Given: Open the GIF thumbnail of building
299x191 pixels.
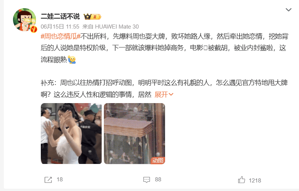Looking at the screenshot, I should 134,134.
